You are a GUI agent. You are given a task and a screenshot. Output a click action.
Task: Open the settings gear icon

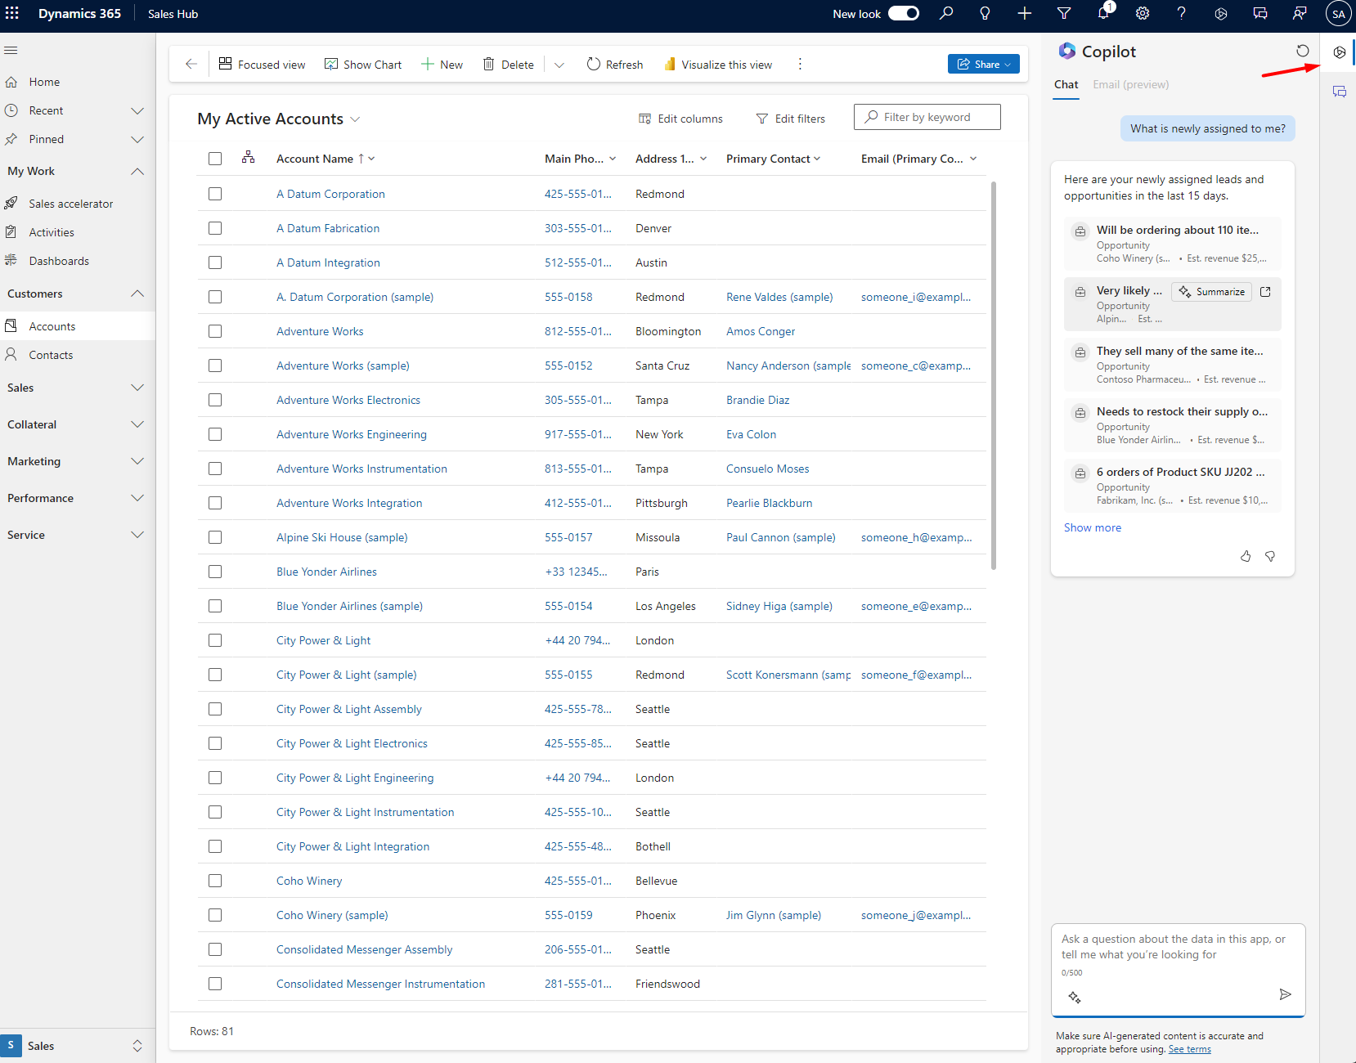(x=1143, y=13)
